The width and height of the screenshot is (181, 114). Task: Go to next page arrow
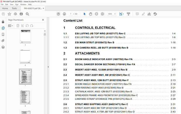pyautogui.click(x=65, y=14)
